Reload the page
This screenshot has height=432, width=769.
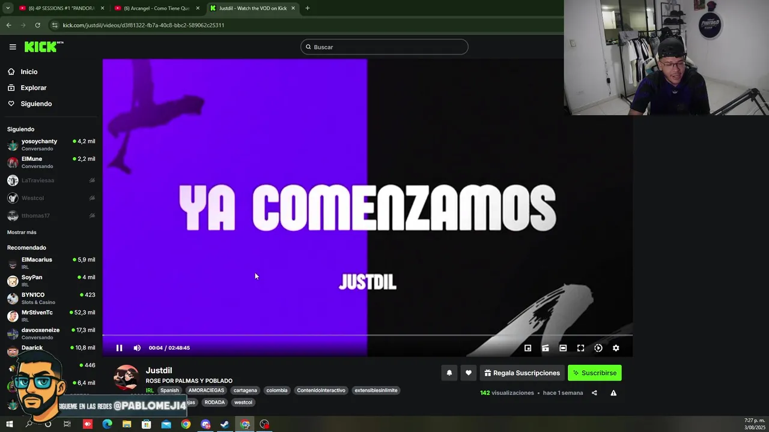pyautogui.click(x=37, y=25)
